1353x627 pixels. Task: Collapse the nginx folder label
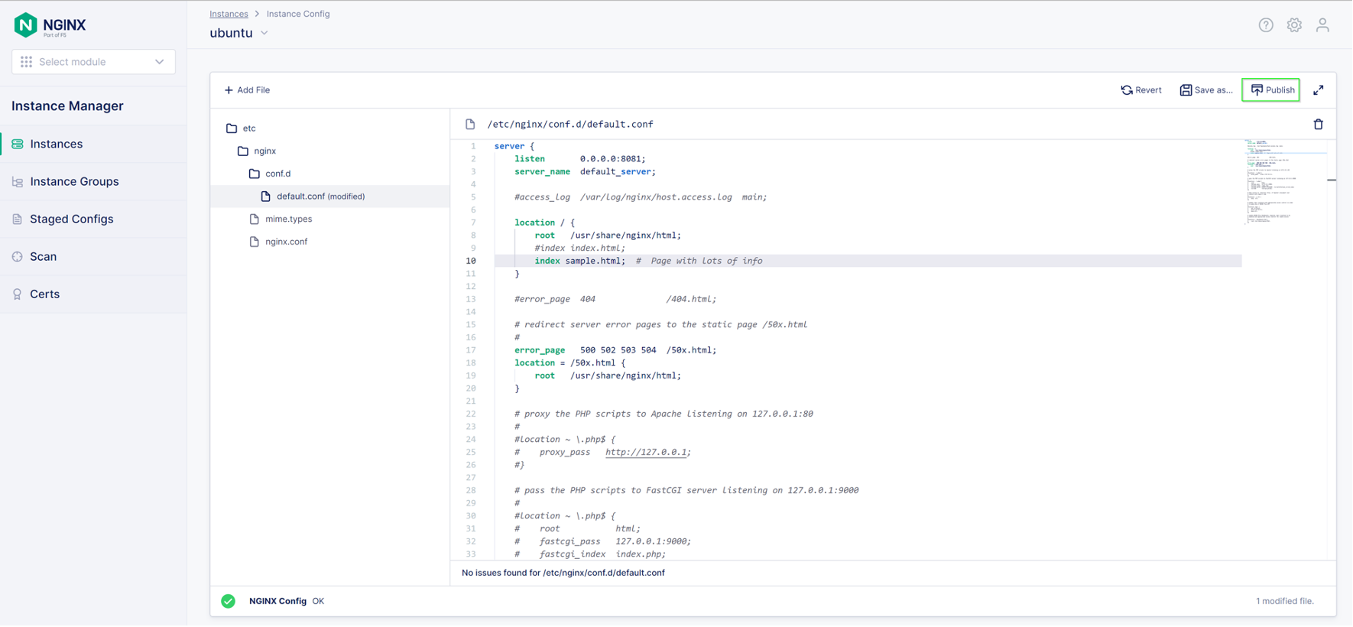pyautogui.click(x=265, y=151)
